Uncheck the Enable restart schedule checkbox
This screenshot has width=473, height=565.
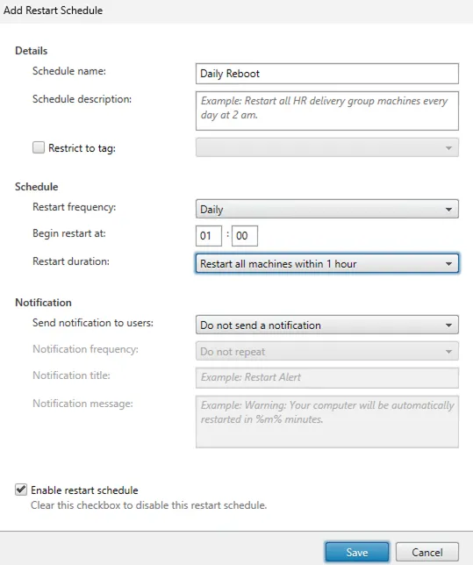21,490
